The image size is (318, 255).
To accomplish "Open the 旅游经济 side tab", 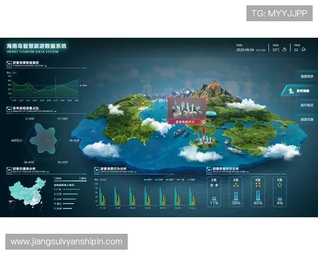I will click(307, 76).
